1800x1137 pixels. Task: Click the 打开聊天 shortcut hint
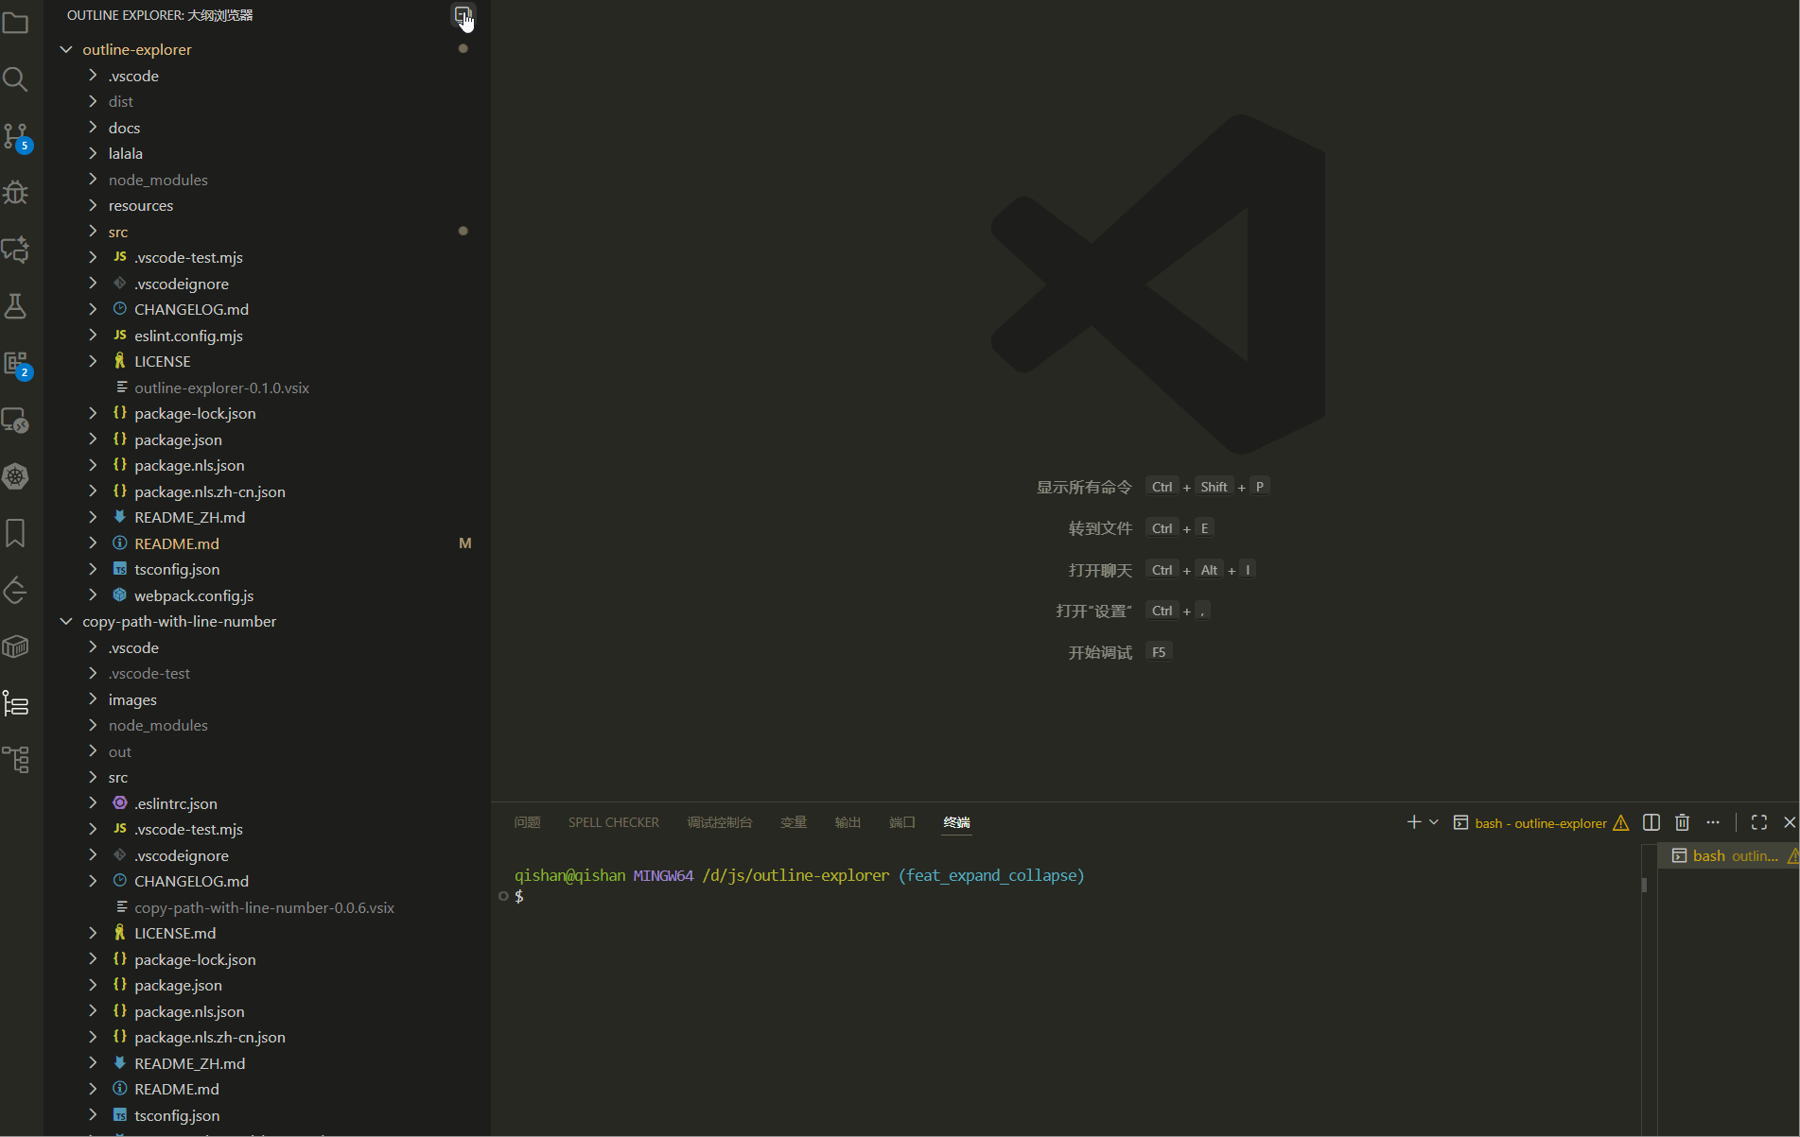[1100, 570]
